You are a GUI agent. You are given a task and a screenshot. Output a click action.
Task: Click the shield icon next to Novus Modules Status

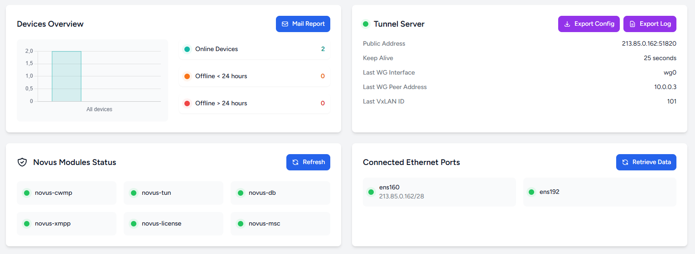(x=22, y=162)
